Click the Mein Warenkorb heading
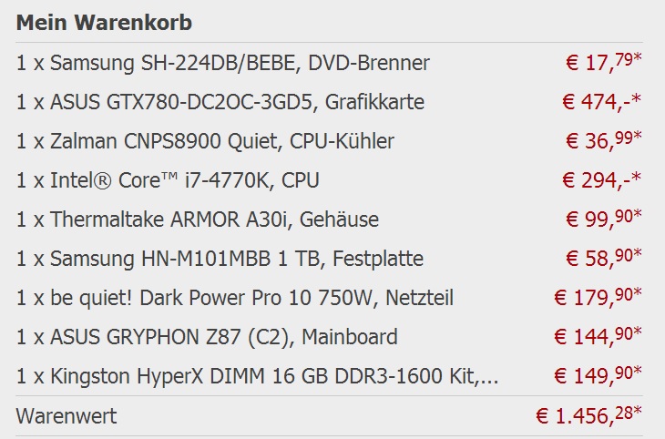Image resolution: width=665 pixels, height=439 pixels. click(104, 23)
